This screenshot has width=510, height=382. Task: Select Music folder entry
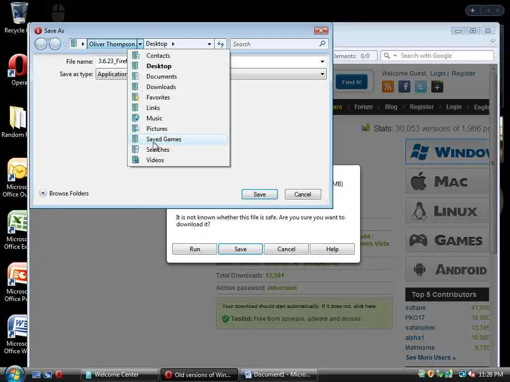tap(178, 118)
